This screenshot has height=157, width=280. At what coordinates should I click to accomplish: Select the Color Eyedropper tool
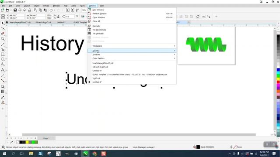click(3, 97)
